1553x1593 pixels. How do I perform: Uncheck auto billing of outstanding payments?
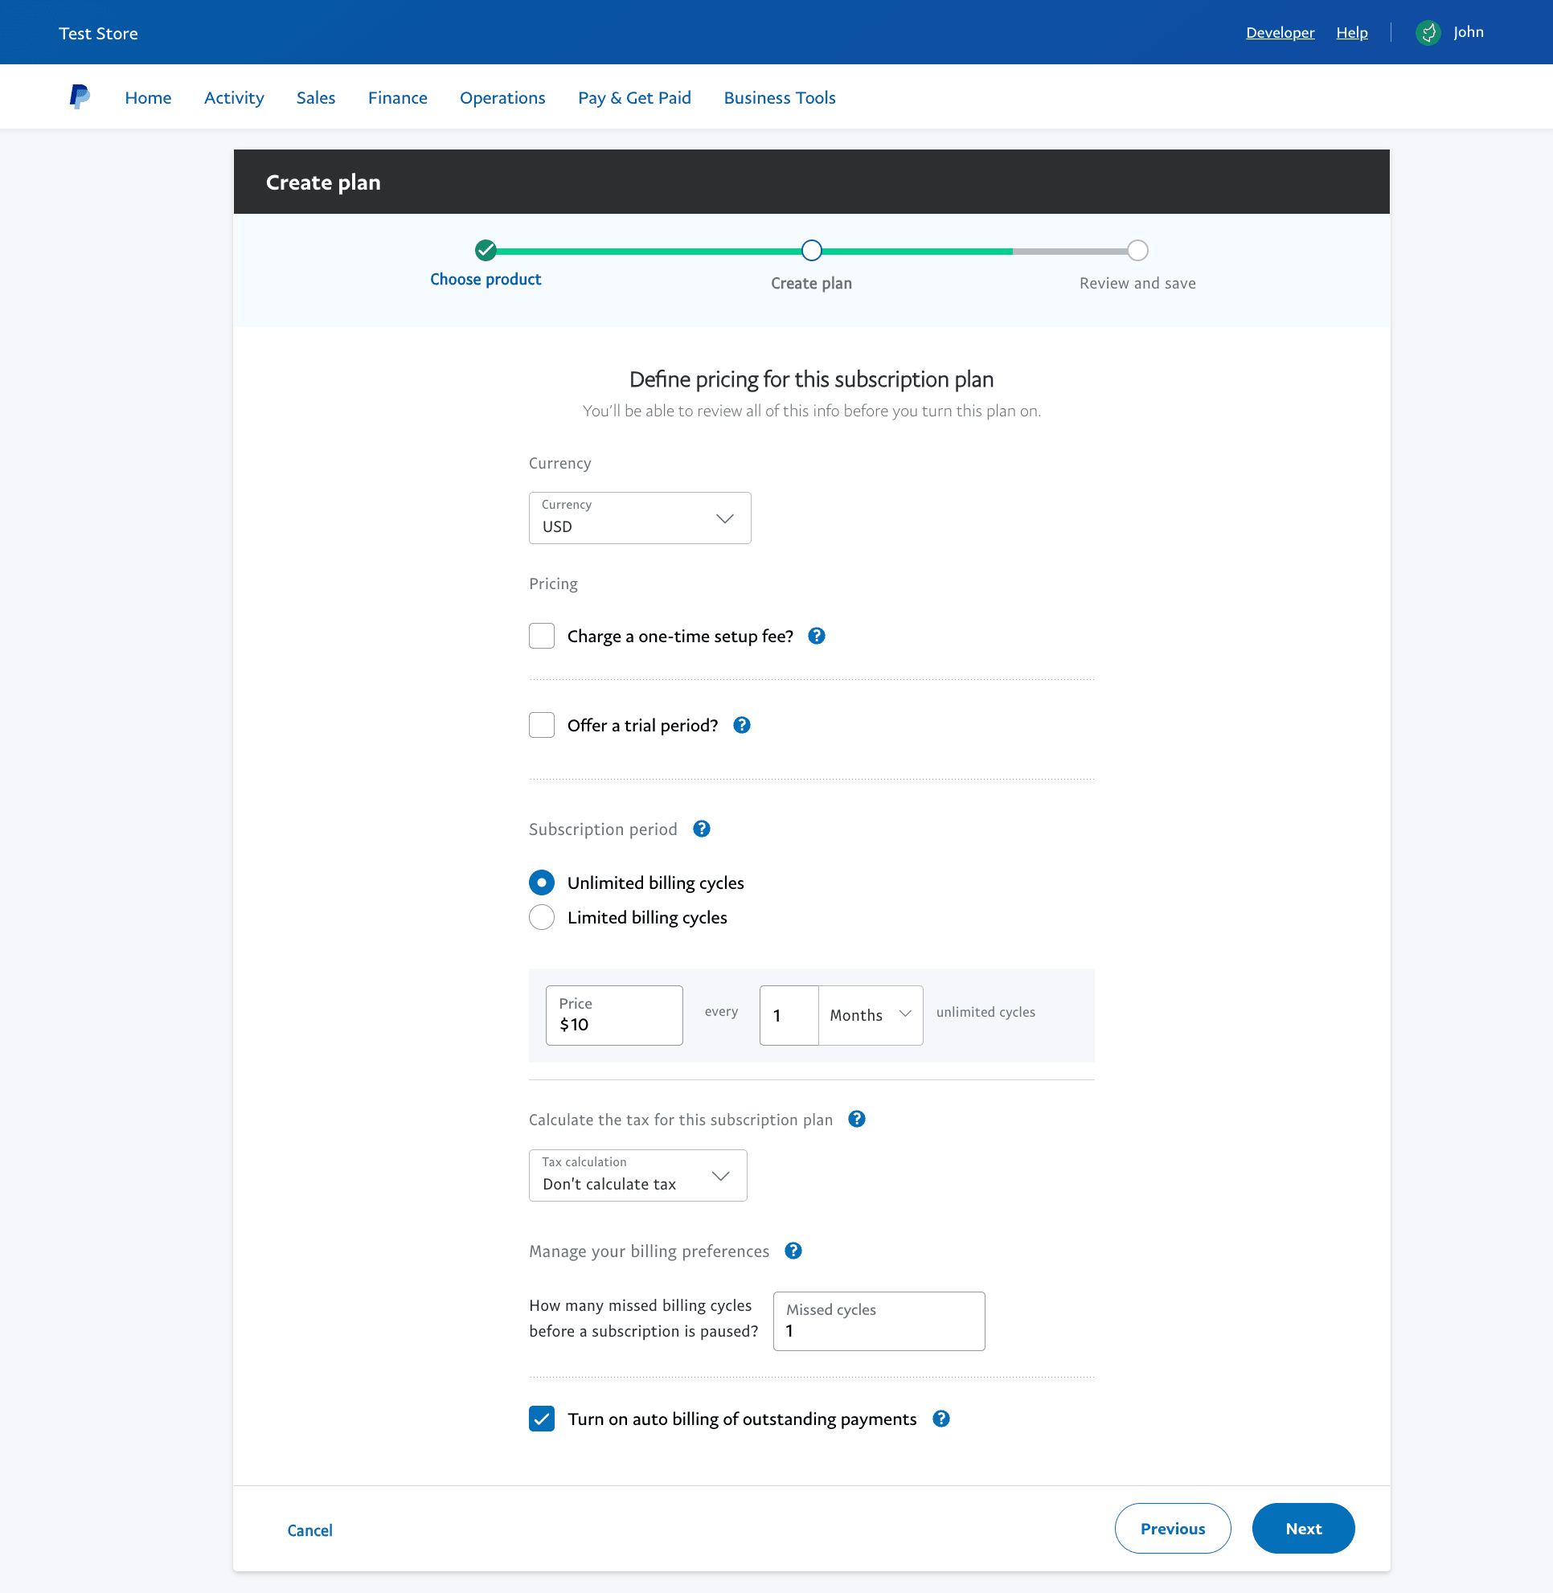[x=542, y=1419]
